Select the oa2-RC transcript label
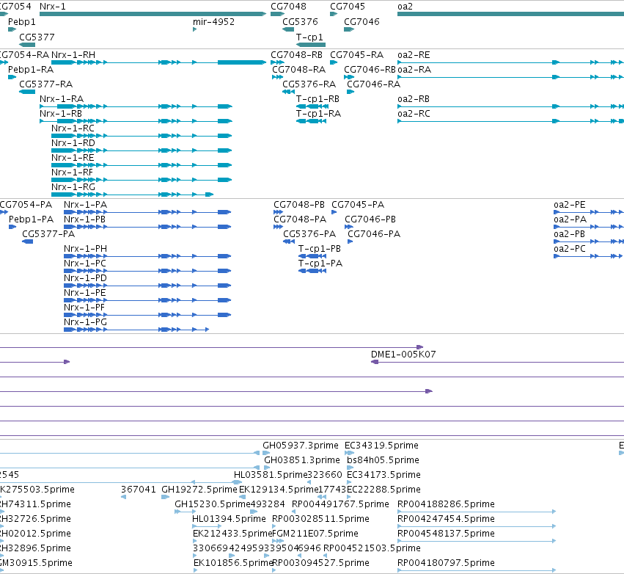This screenshot has height=574, width=624. click(414, 114)
